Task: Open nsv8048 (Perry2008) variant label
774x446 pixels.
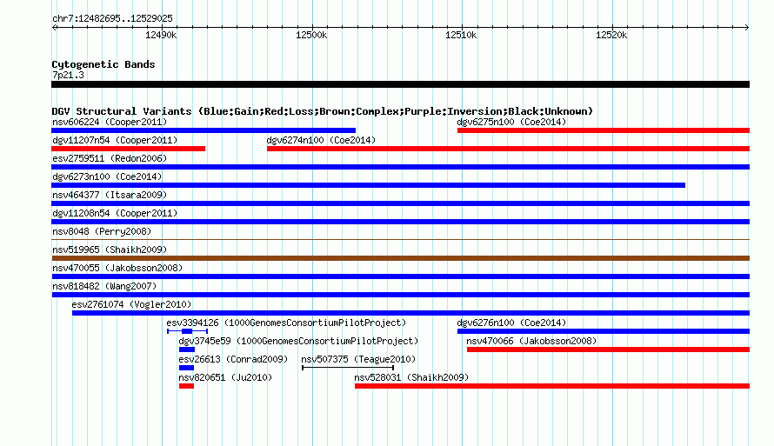Action: [x=102, y=231]
